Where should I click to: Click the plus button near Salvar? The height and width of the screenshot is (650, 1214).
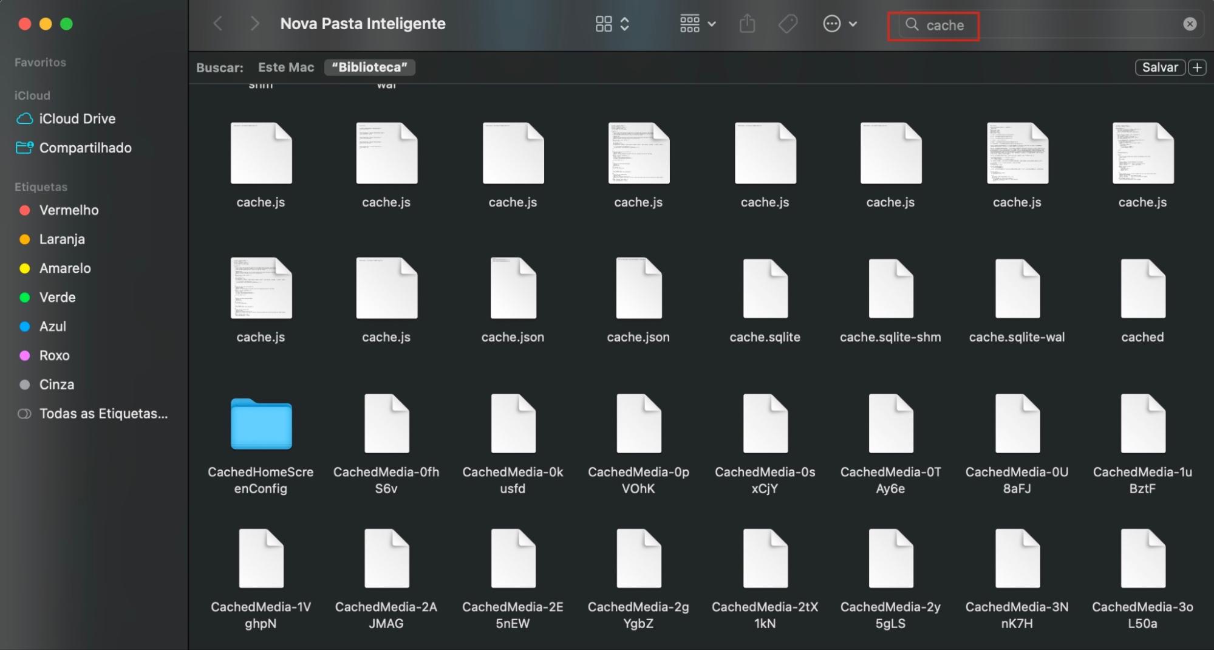(x=1197, y=67)
